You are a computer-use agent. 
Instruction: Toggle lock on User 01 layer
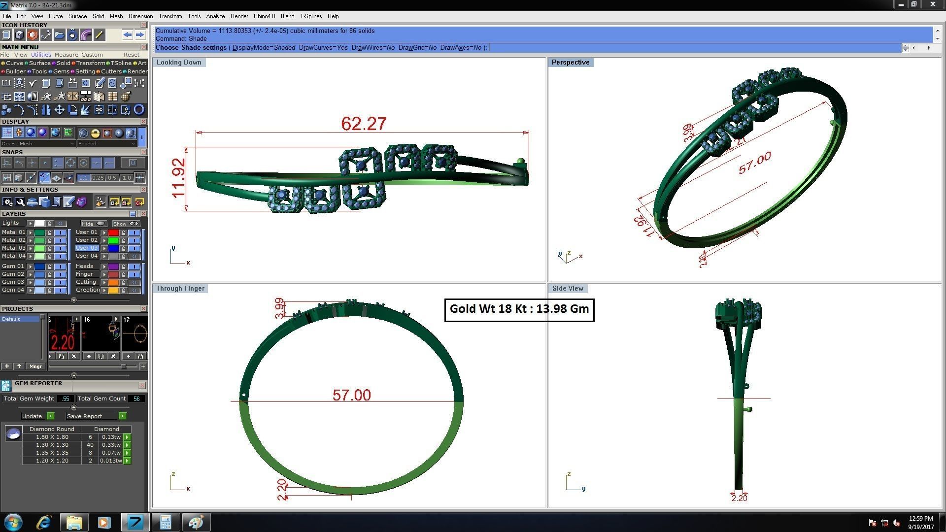click(x=123, y=233)
